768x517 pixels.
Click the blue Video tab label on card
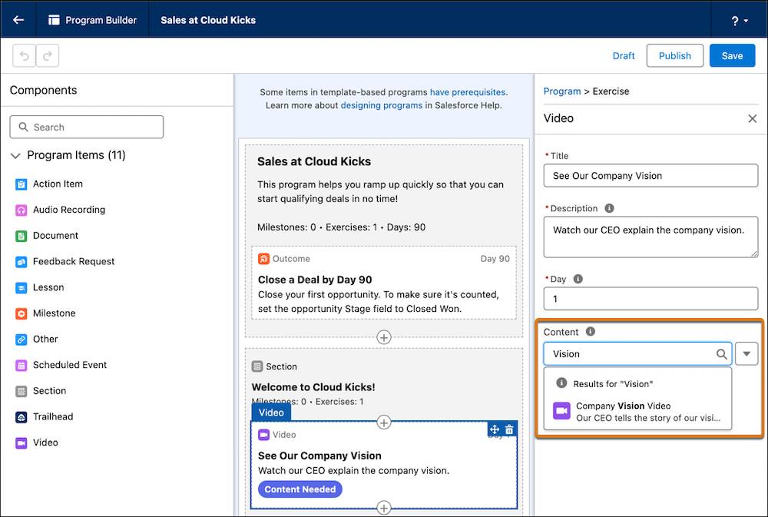(x=271, y=413)
